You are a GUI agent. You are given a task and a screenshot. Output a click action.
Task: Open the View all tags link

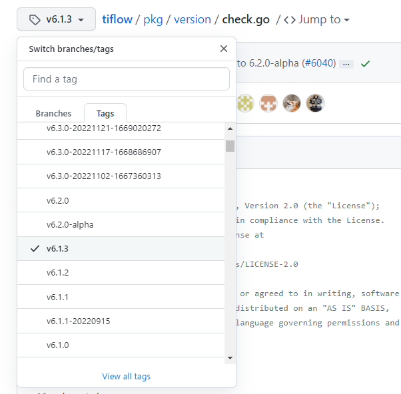[x=127, y=376]
